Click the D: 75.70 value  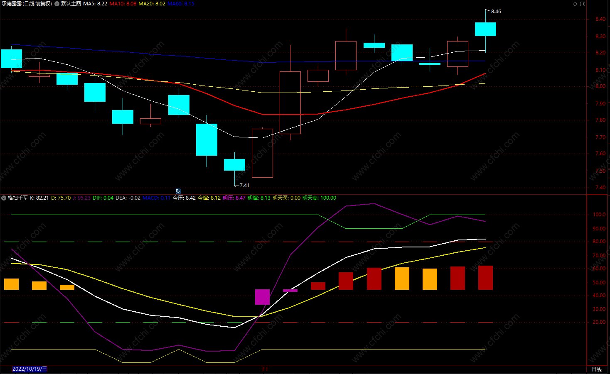coord(61,198)
